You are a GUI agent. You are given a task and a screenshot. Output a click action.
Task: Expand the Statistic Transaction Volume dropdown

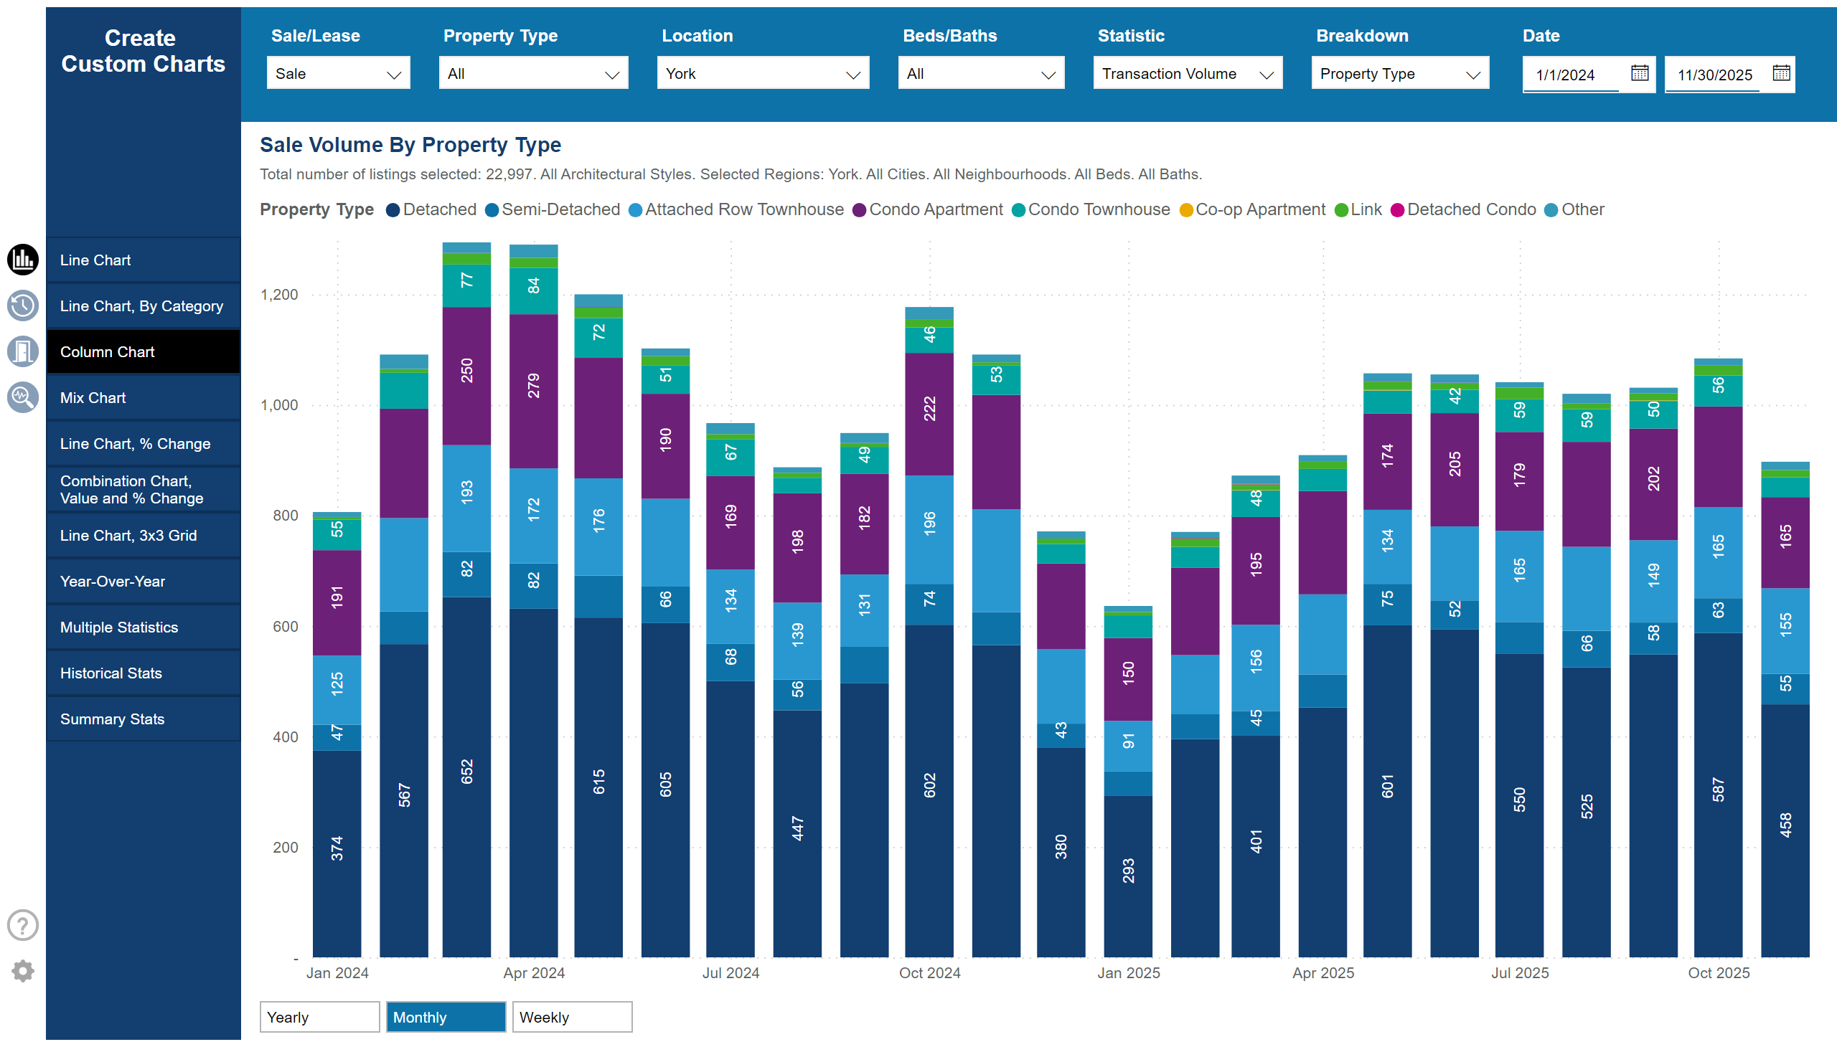pyautogui.click(x=1187, y=73)
